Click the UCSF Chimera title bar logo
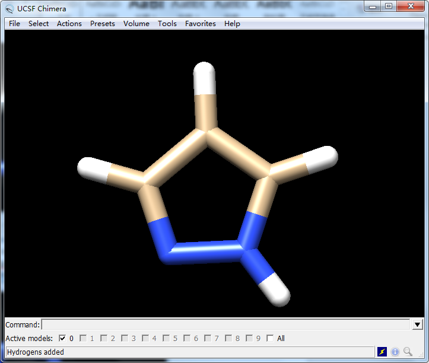Screen dimensions: 429x363 point(9,8)
